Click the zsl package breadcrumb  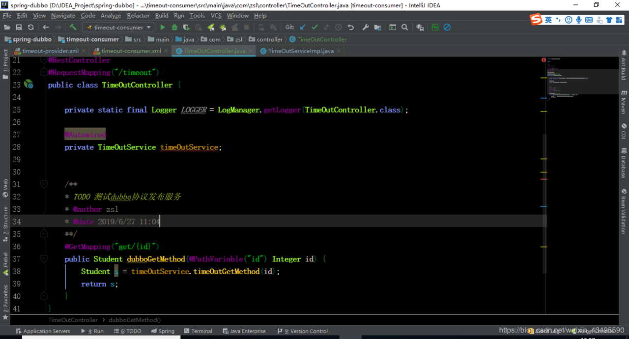(x=234, y=39)
